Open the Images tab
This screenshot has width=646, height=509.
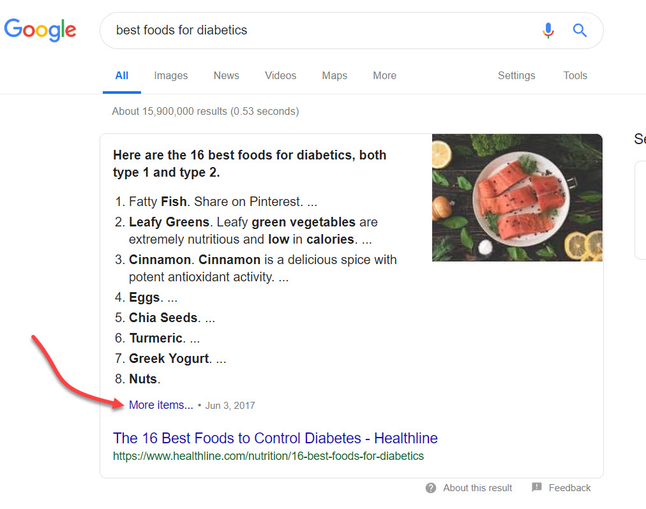[171, 75]
